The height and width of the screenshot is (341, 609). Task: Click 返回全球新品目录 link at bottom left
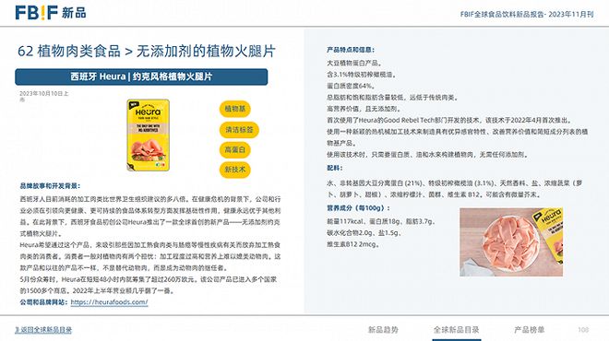[43, 330]
